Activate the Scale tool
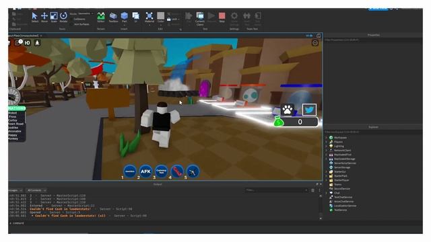This screenshot has height=242, width=431. click(x=54, y=17)
